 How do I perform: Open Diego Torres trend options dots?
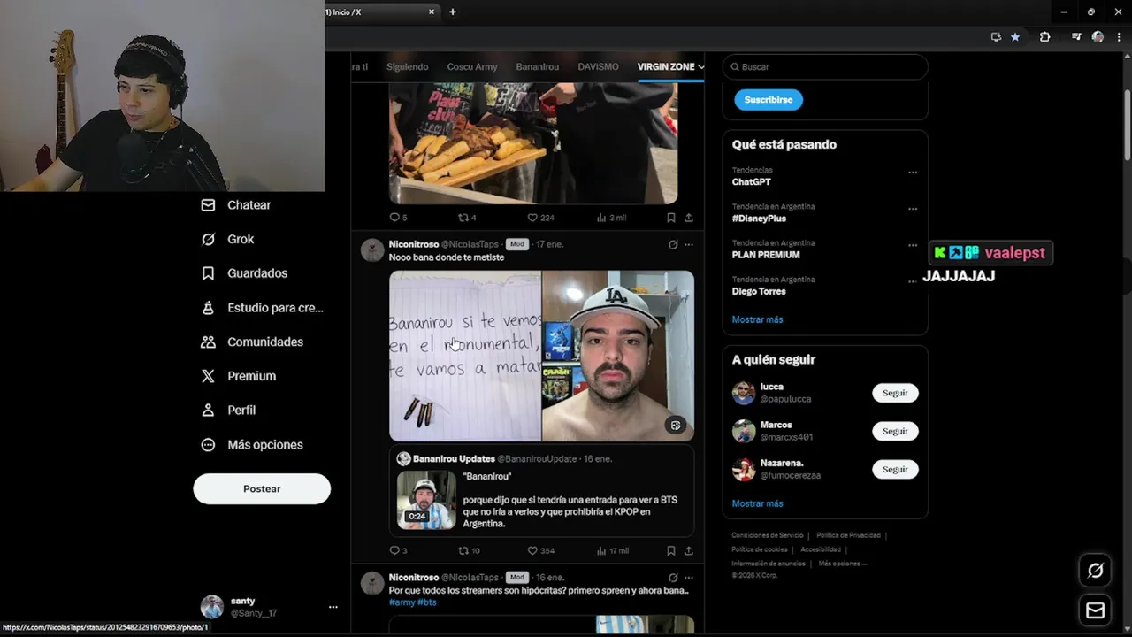(913, 281)
